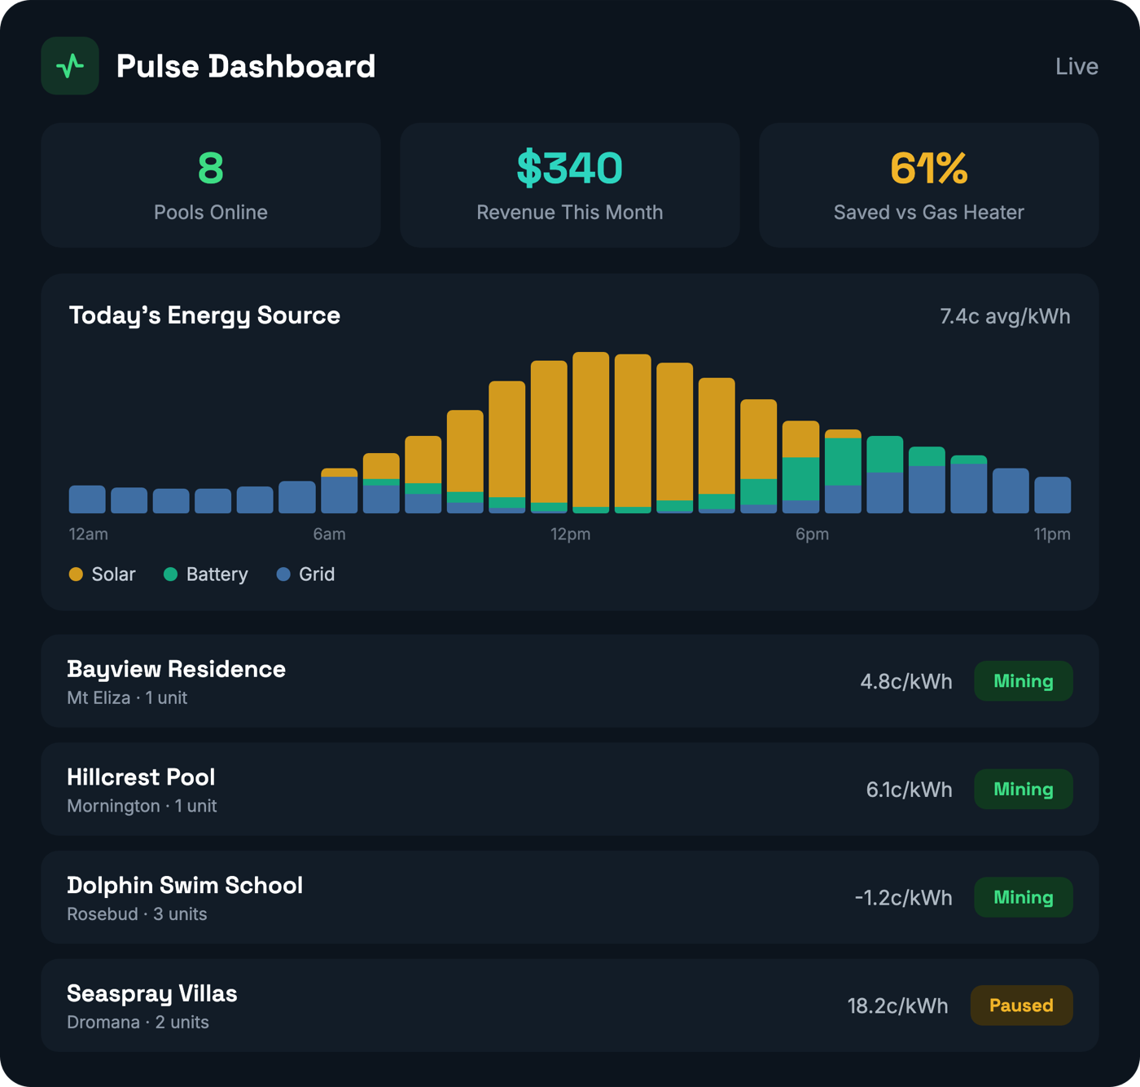Screen dimensions: 1140x1087
Task: Click the green pulse logo icon
Action: (x=70, y=66)
